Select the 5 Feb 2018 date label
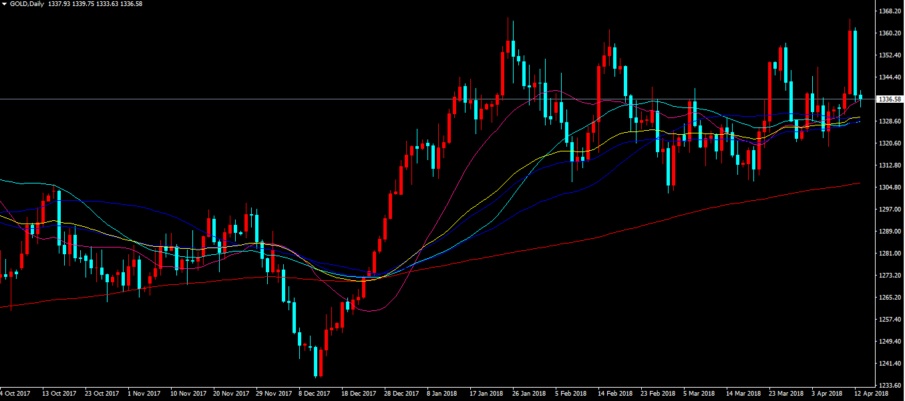Image resolution: width=905 pixels, height=401 pixels. coord(570,394)
